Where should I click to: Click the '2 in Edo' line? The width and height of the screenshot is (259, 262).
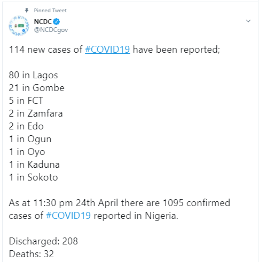(x=26, y=126)
